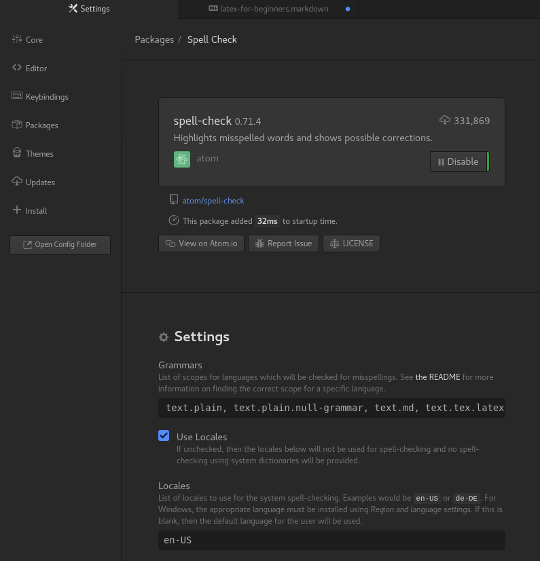Open the README link
This screenshot has width=540, height=561.
(437, 377)
